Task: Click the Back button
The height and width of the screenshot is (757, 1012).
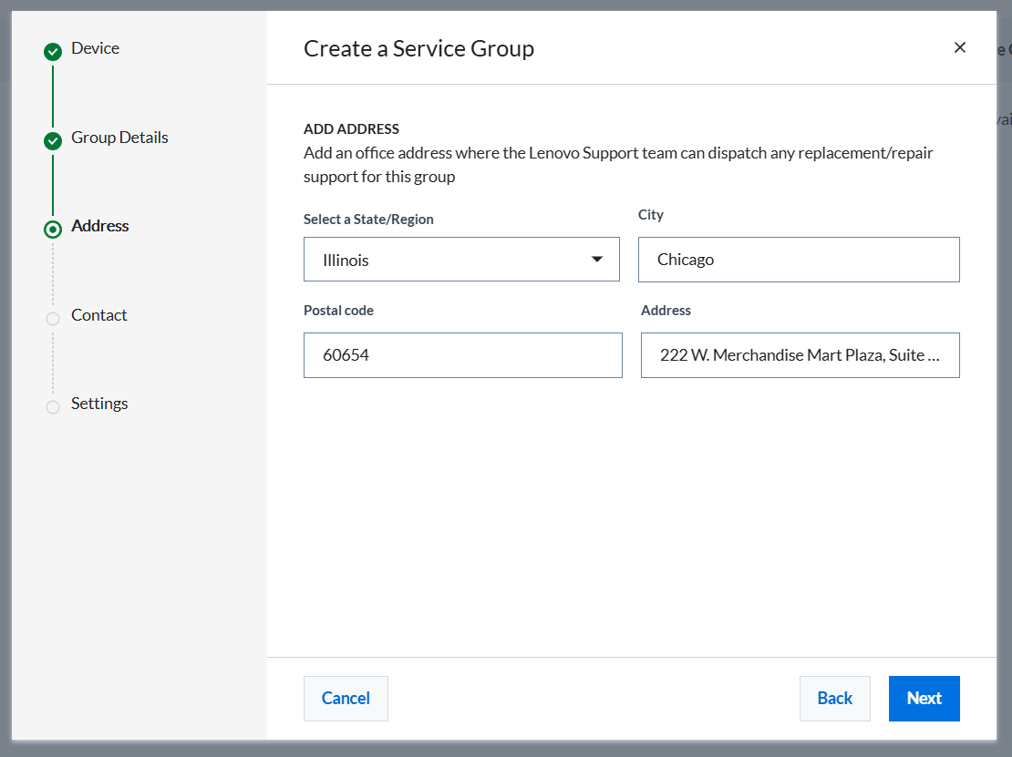Action: coord(834,699)
